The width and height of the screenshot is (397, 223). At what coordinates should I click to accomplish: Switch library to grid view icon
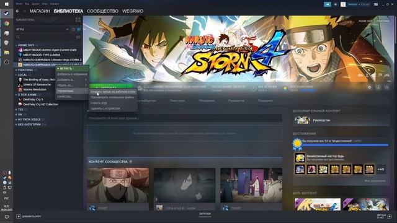point(78,20)
